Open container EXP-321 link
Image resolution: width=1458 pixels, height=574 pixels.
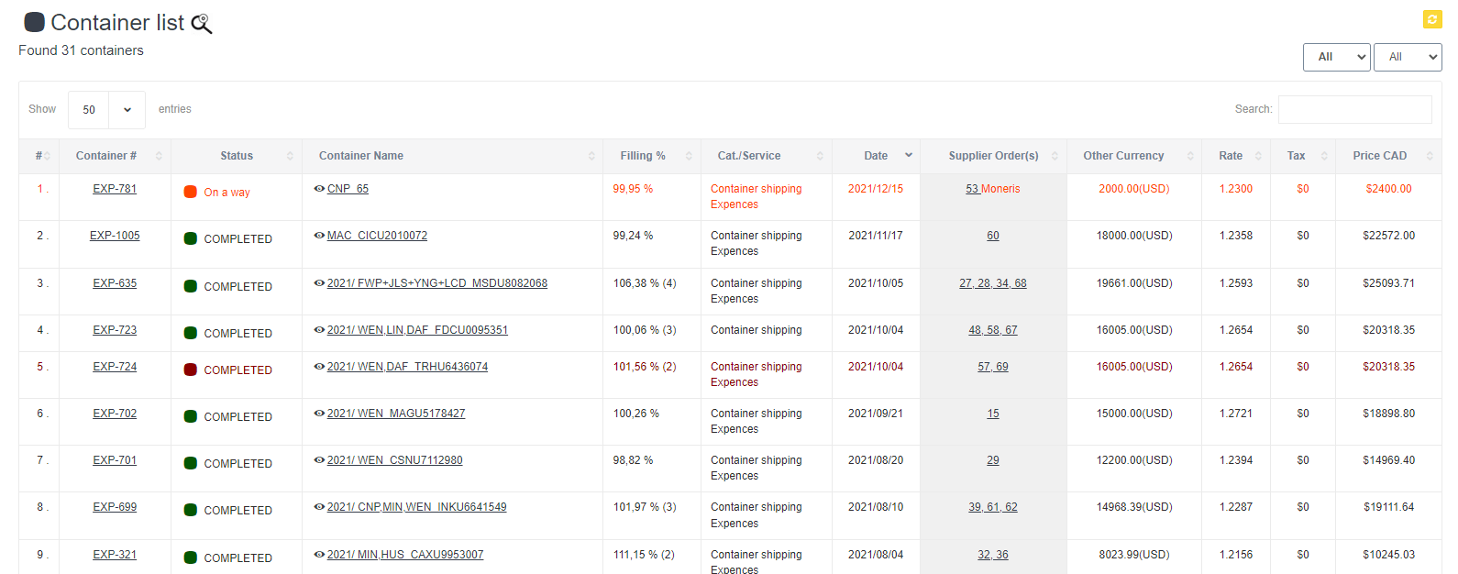point(115,555)
